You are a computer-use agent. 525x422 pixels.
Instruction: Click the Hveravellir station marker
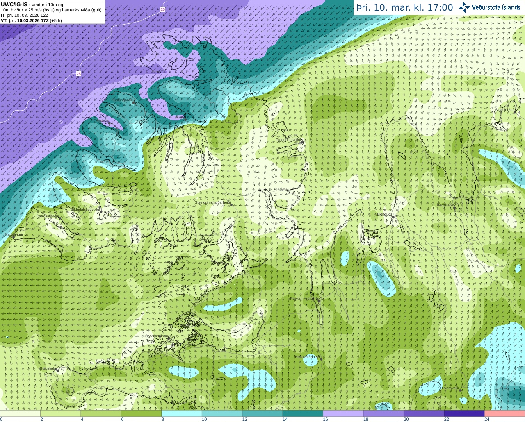pos(461,390)
